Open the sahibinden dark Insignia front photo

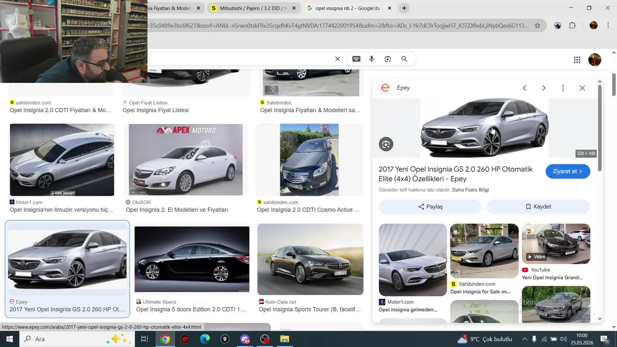coord(309,160)
